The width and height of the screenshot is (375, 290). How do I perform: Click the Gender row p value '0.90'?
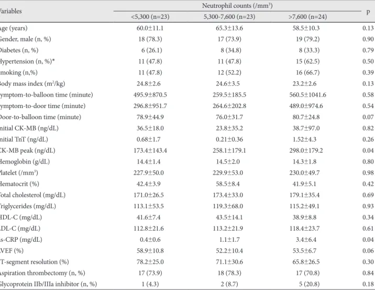point(368,39)
